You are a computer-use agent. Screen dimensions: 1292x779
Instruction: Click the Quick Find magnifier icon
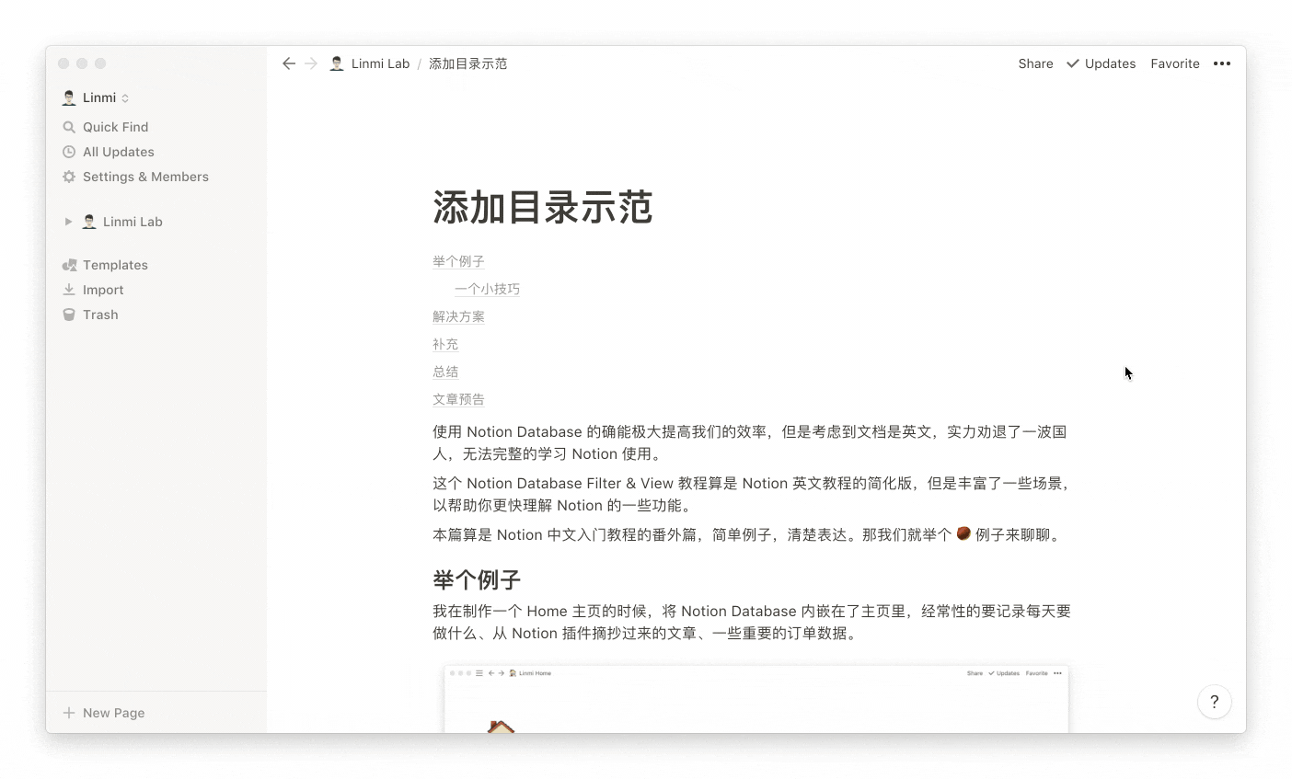coord(69,127)
